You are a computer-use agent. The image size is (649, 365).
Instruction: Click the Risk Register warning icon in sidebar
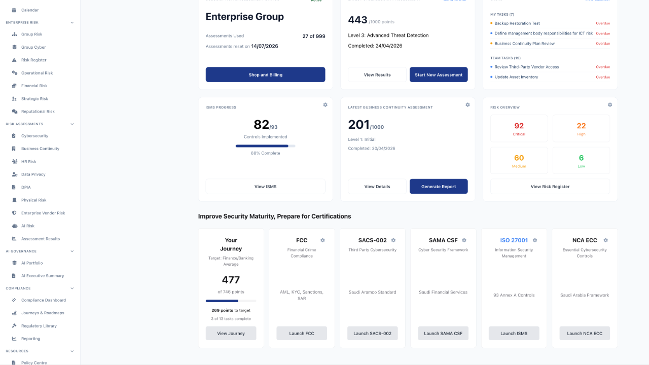click(15, 60)
